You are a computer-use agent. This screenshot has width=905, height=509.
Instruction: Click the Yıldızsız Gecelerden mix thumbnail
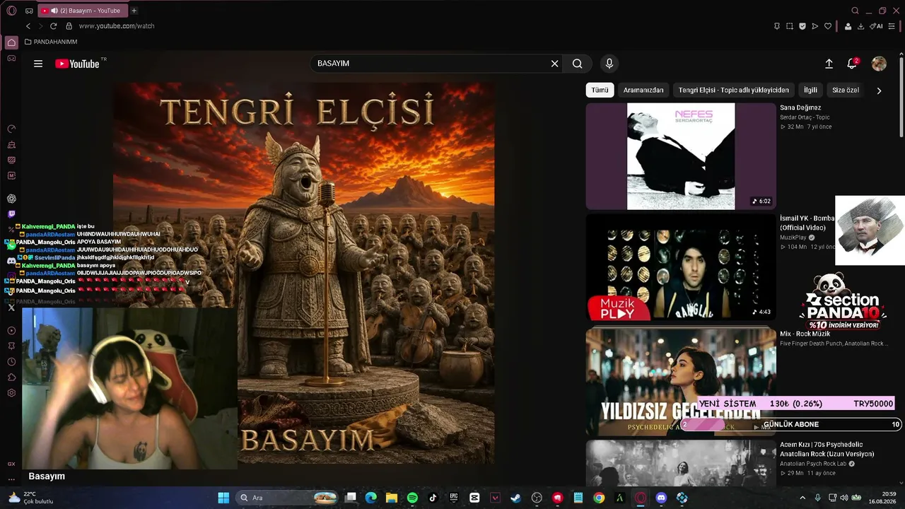coord(681,382)
